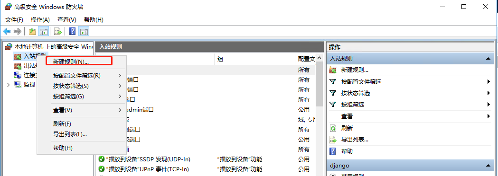Select the 监视 tree item

tap(29, 85)
